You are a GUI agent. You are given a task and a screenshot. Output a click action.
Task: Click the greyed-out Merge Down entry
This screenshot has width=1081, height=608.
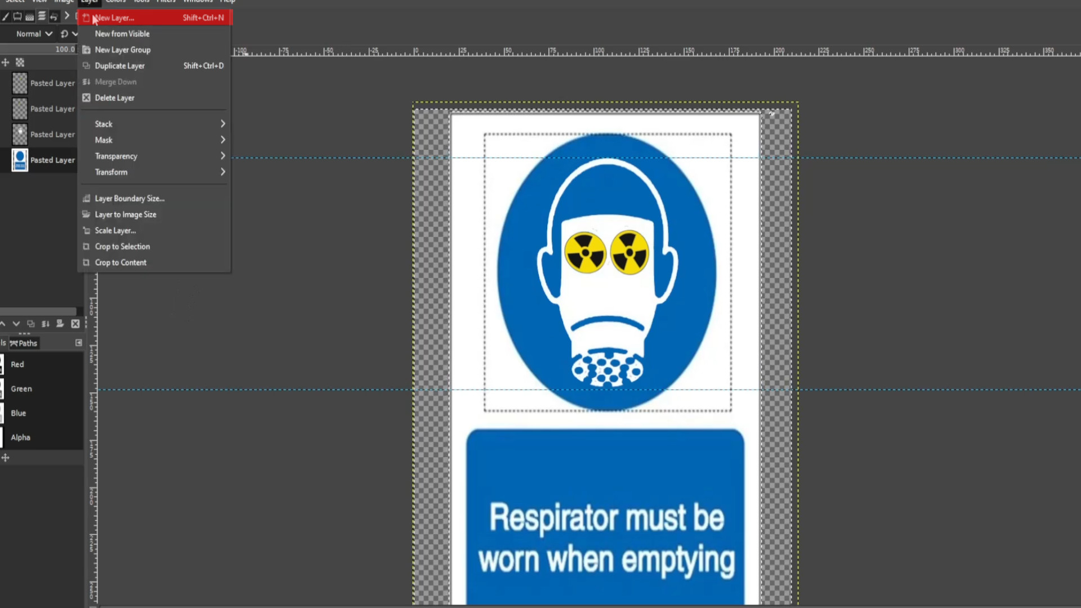click(x=155, y=82)
